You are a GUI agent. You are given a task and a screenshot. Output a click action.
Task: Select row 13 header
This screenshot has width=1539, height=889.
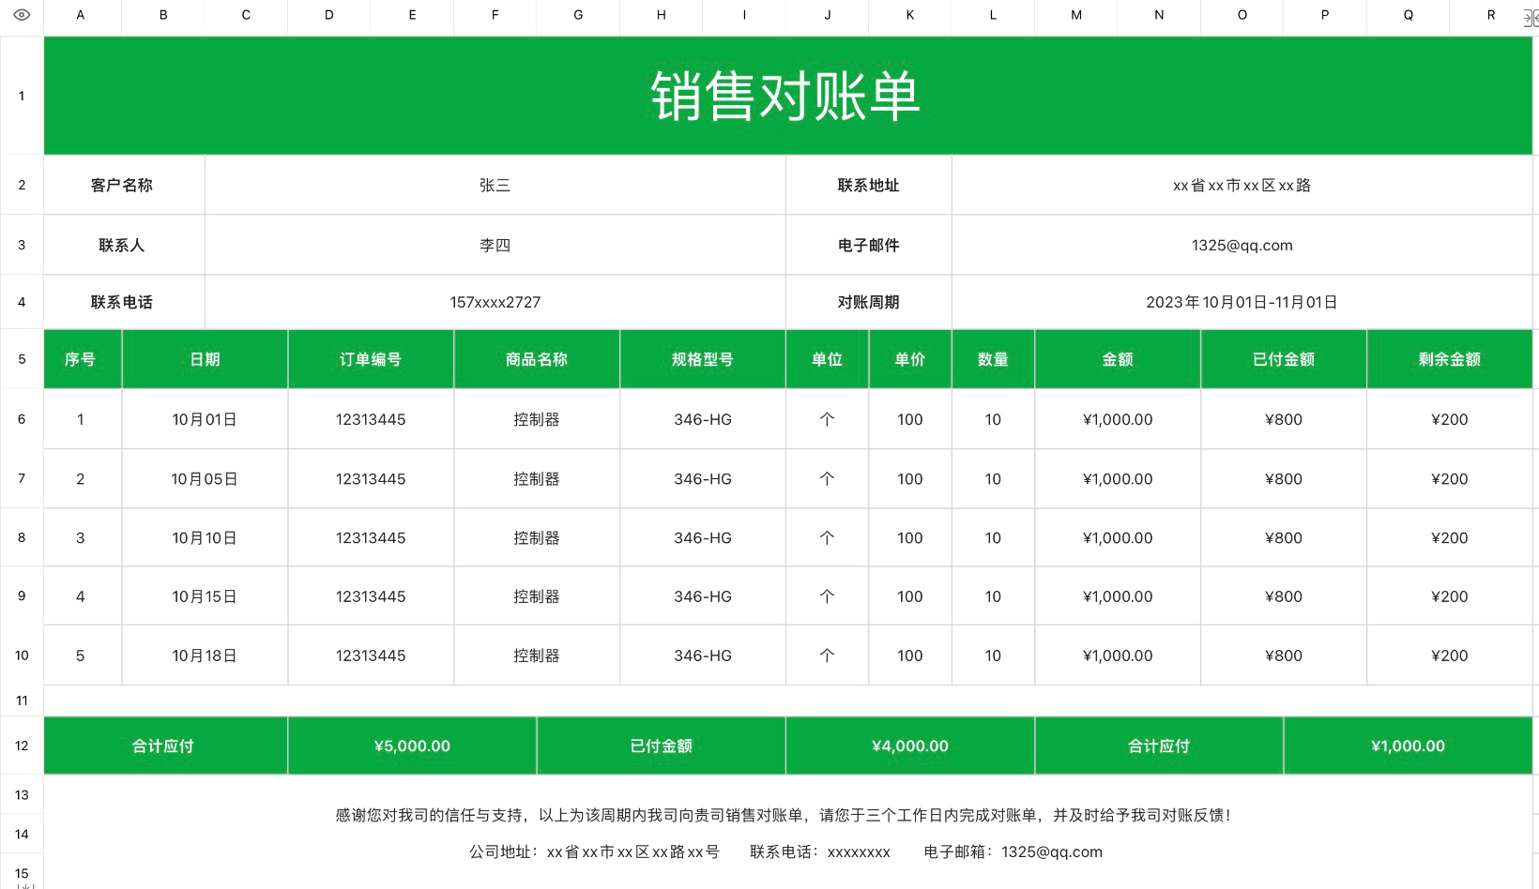point(22,794)
